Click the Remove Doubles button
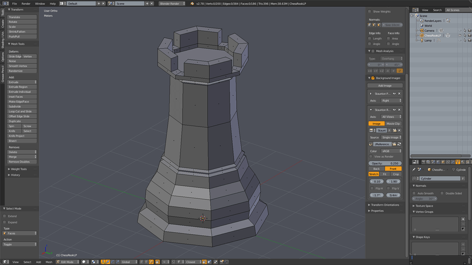This screenshot has height=265, width=472. click(x=22, y=161)
